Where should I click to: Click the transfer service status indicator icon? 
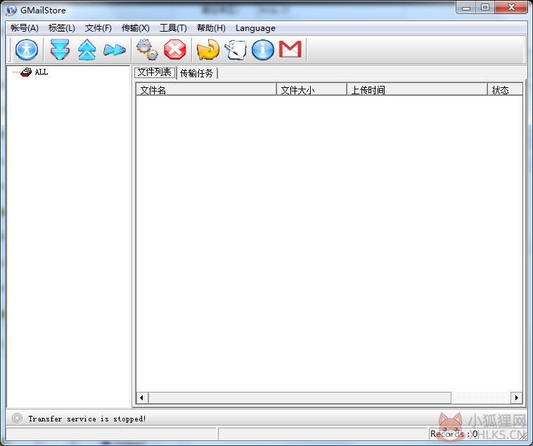click(17, 418)
